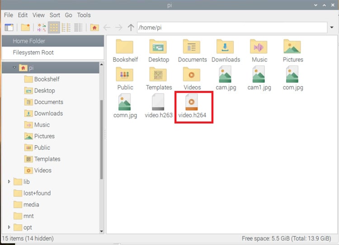Click the new window toolbar icon

tap(9, 28)
